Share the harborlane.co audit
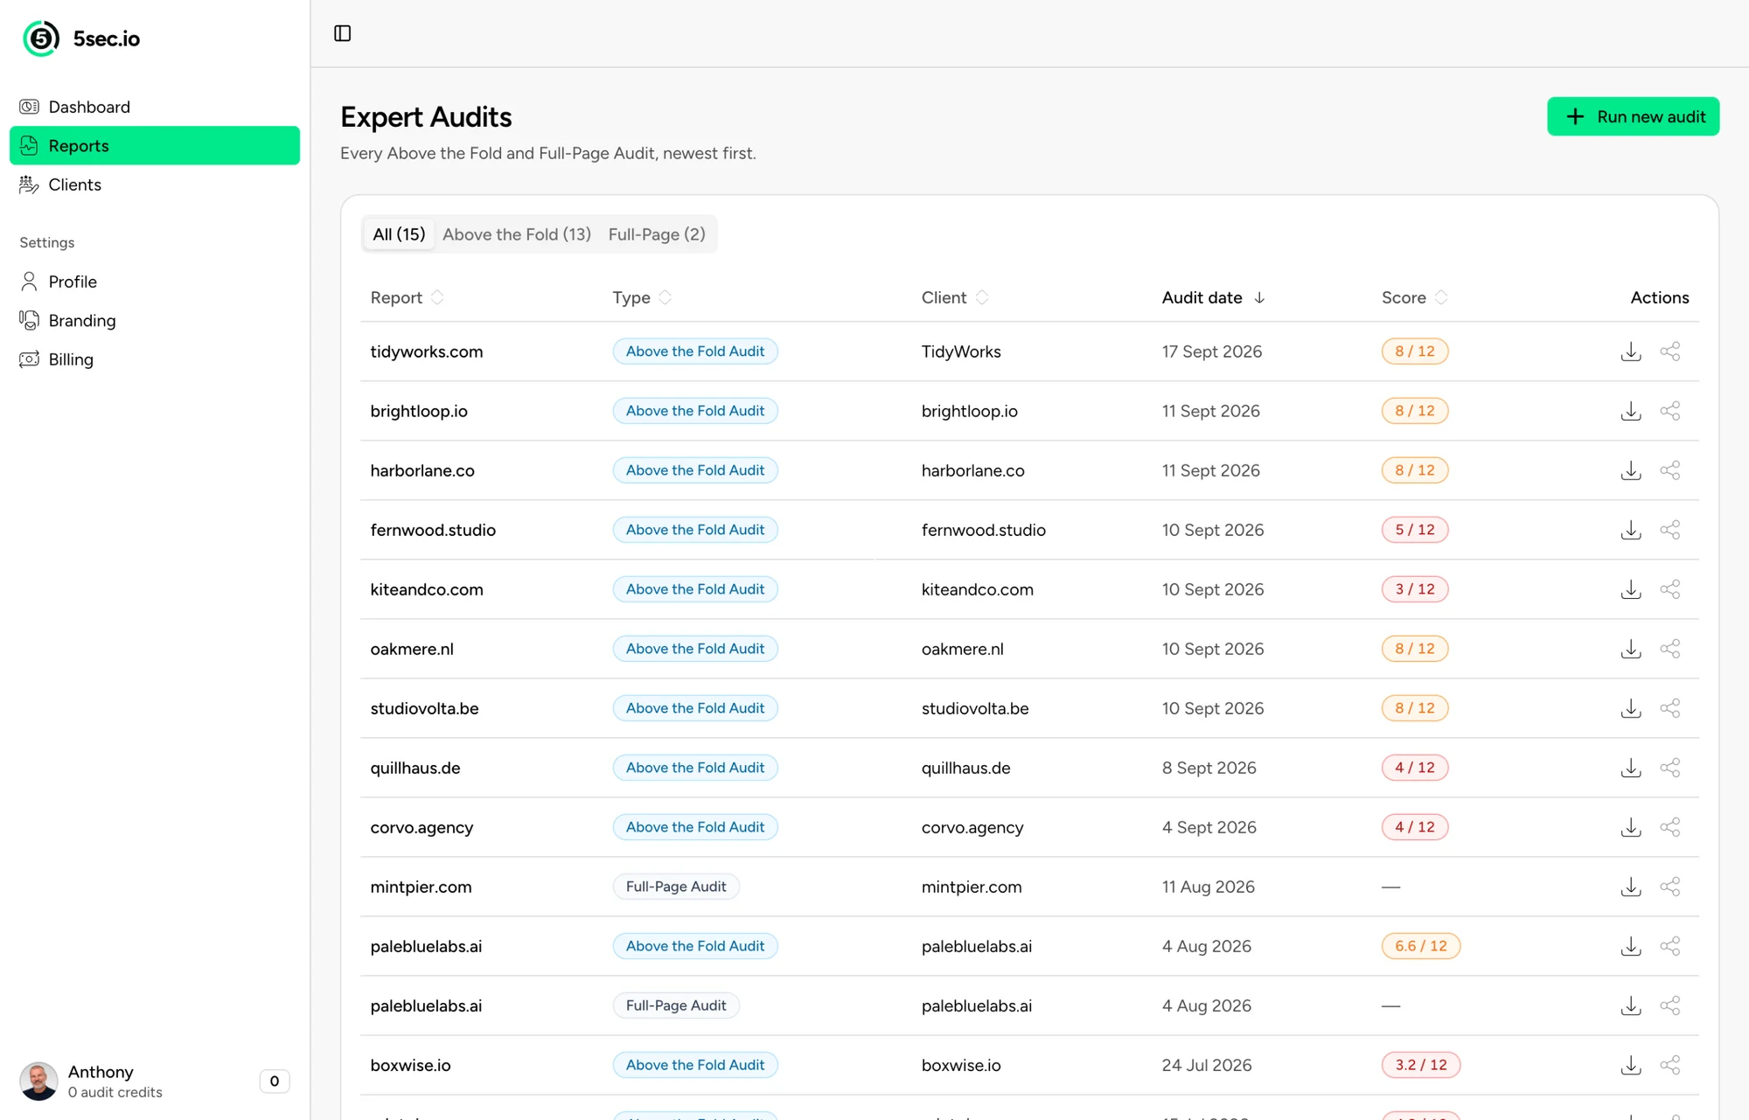This screenshot has height=1120, width=1749. coord(1670,470)
